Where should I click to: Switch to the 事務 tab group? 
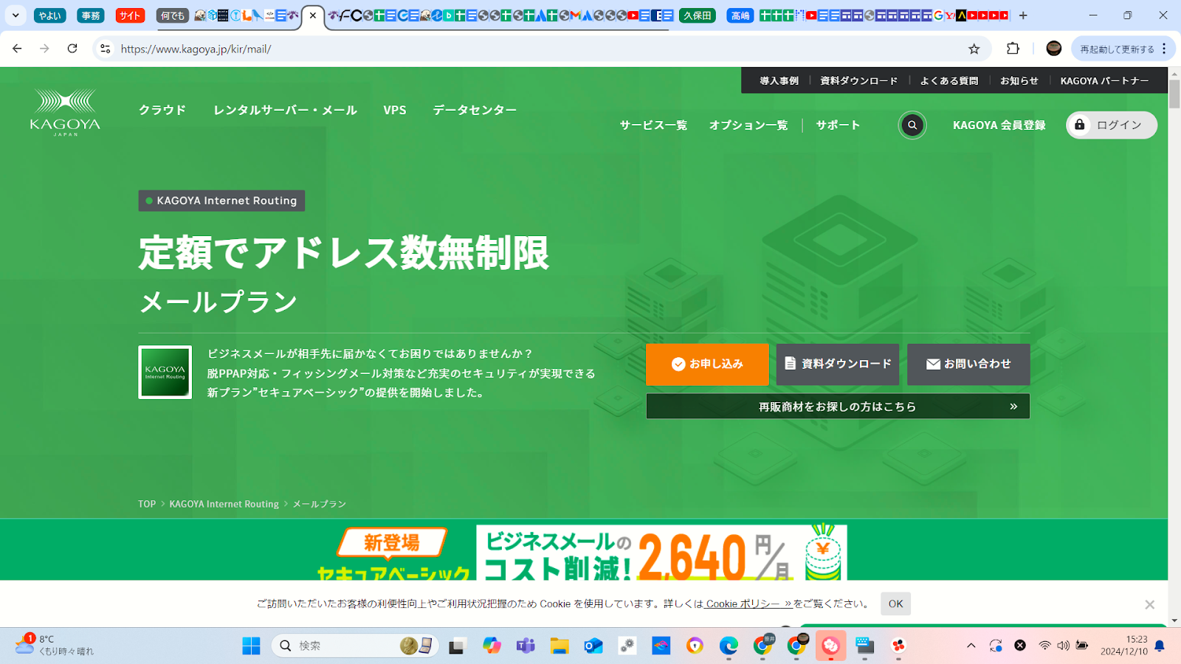pos(91,15)
